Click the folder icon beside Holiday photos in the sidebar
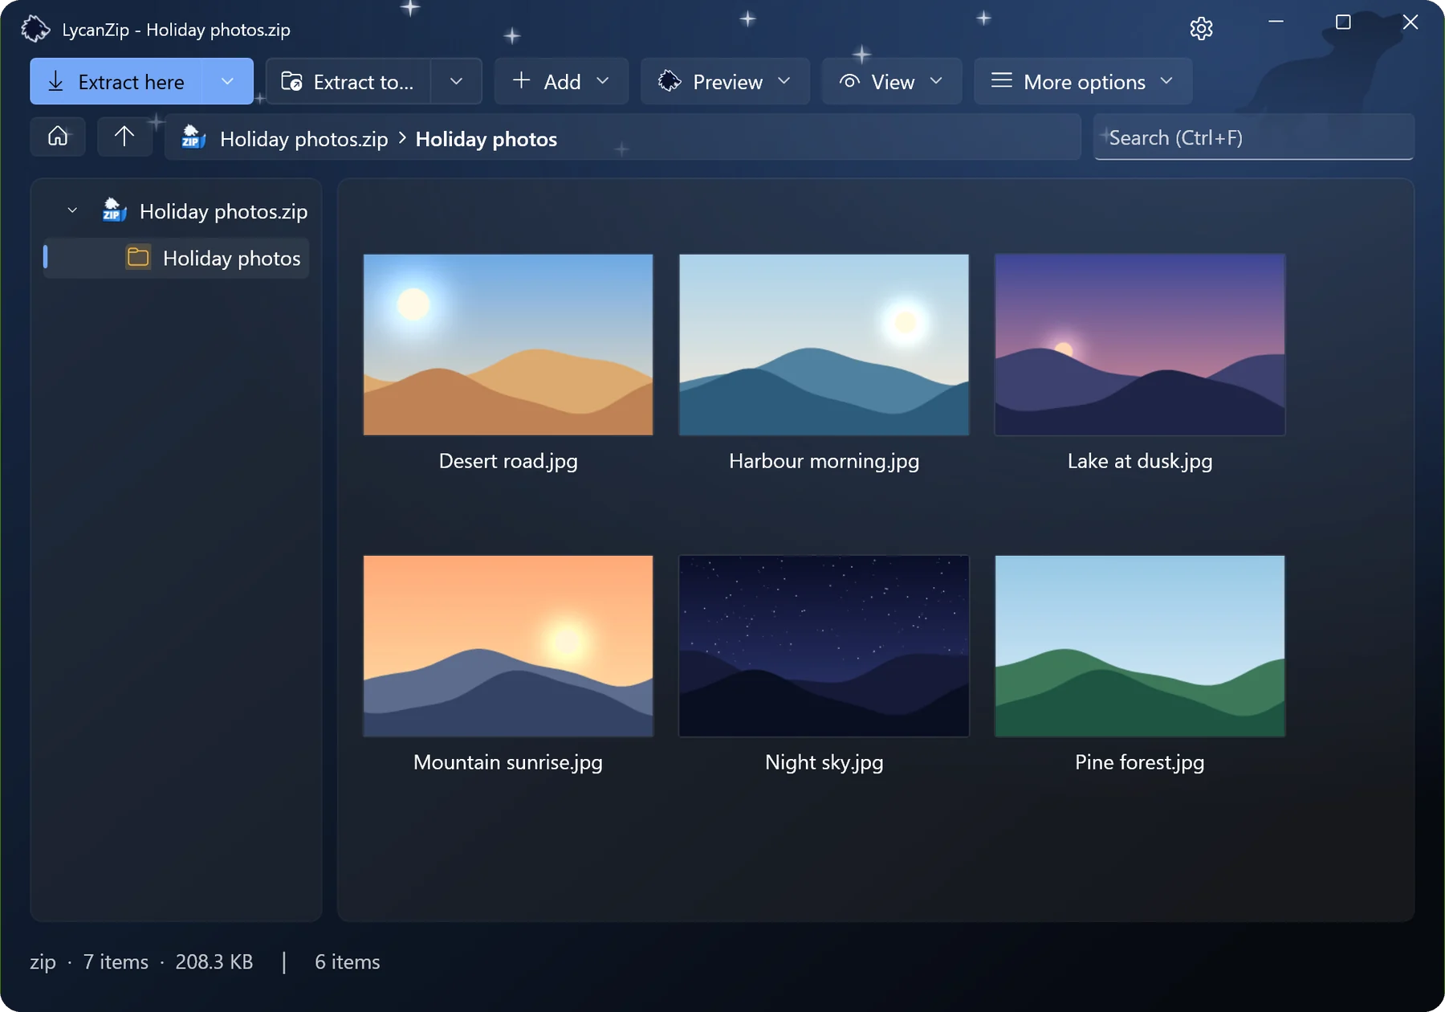The height and width of the screenshot is (1012, 1445). pyautogui.click(x=138, y=257)
